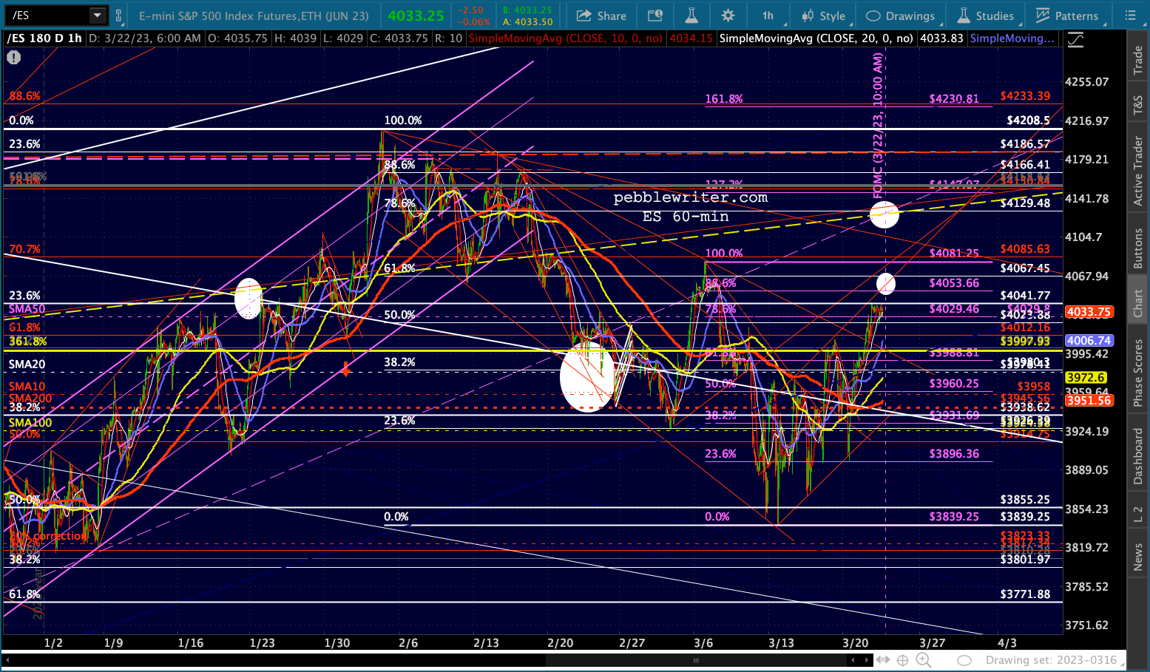Click the SMA100 yellow label on the chart

coord(30,423)
